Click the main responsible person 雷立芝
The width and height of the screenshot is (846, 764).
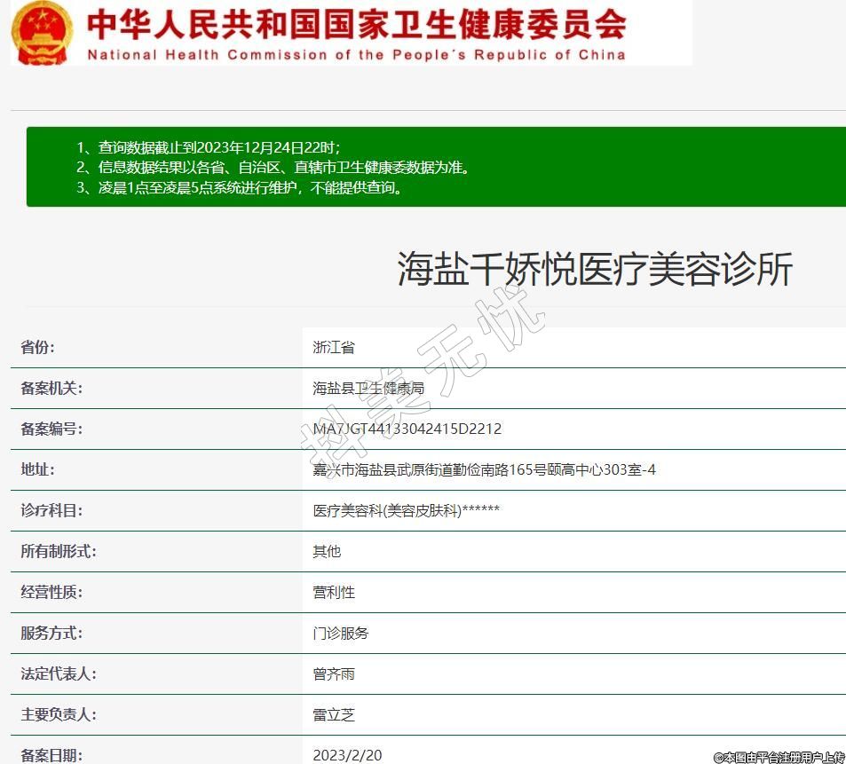click(334, 715)
